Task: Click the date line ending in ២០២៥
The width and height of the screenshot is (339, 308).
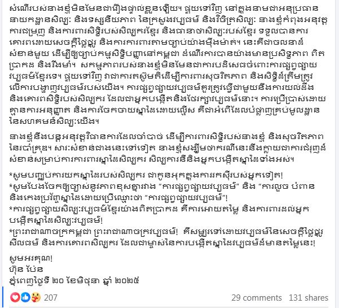Action: pyautogui.click(x=74, y=281)
